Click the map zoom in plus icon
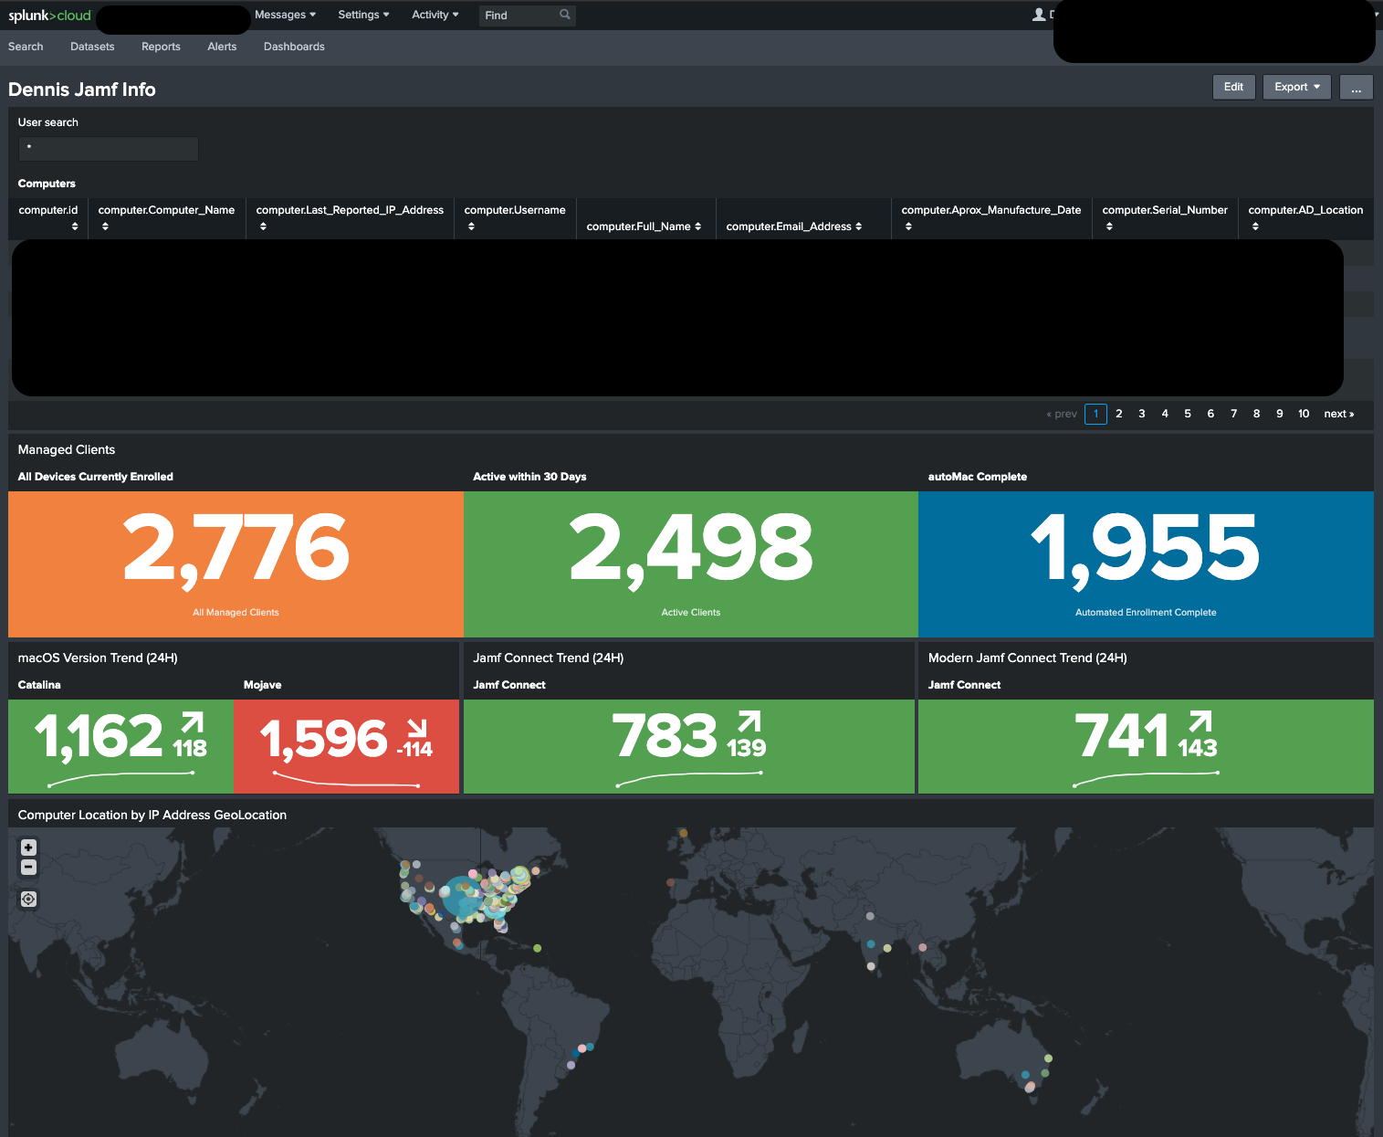 click(x=28, y=847)
